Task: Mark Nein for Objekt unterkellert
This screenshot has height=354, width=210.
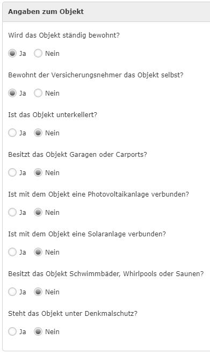Action: click(38, 133)
